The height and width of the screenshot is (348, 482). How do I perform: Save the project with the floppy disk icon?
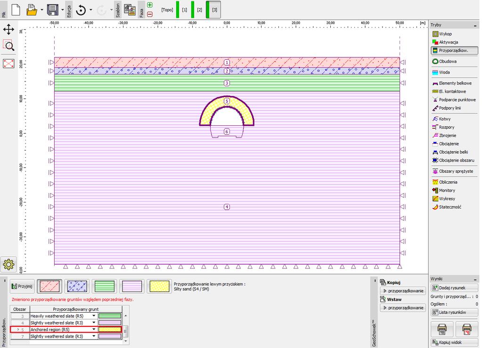53,9
